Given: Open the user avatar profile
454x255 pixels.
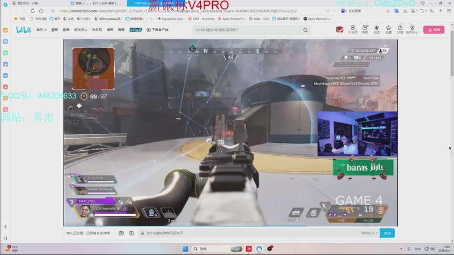Looking at the screenshot, I should pos(339,29).
